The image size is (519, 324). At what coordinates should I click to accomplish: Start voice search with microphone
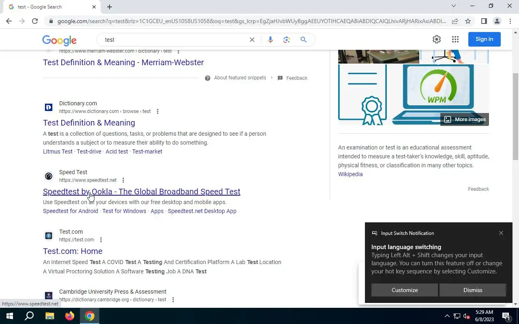(270, 40)
